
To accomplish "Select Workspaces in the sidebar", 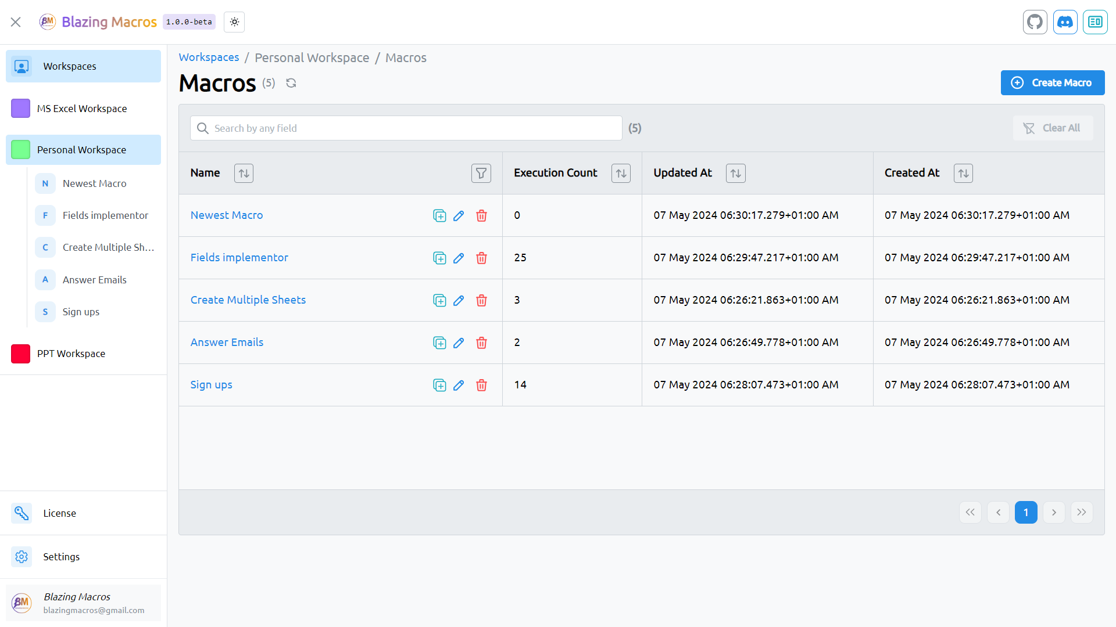I will (83, 66).
